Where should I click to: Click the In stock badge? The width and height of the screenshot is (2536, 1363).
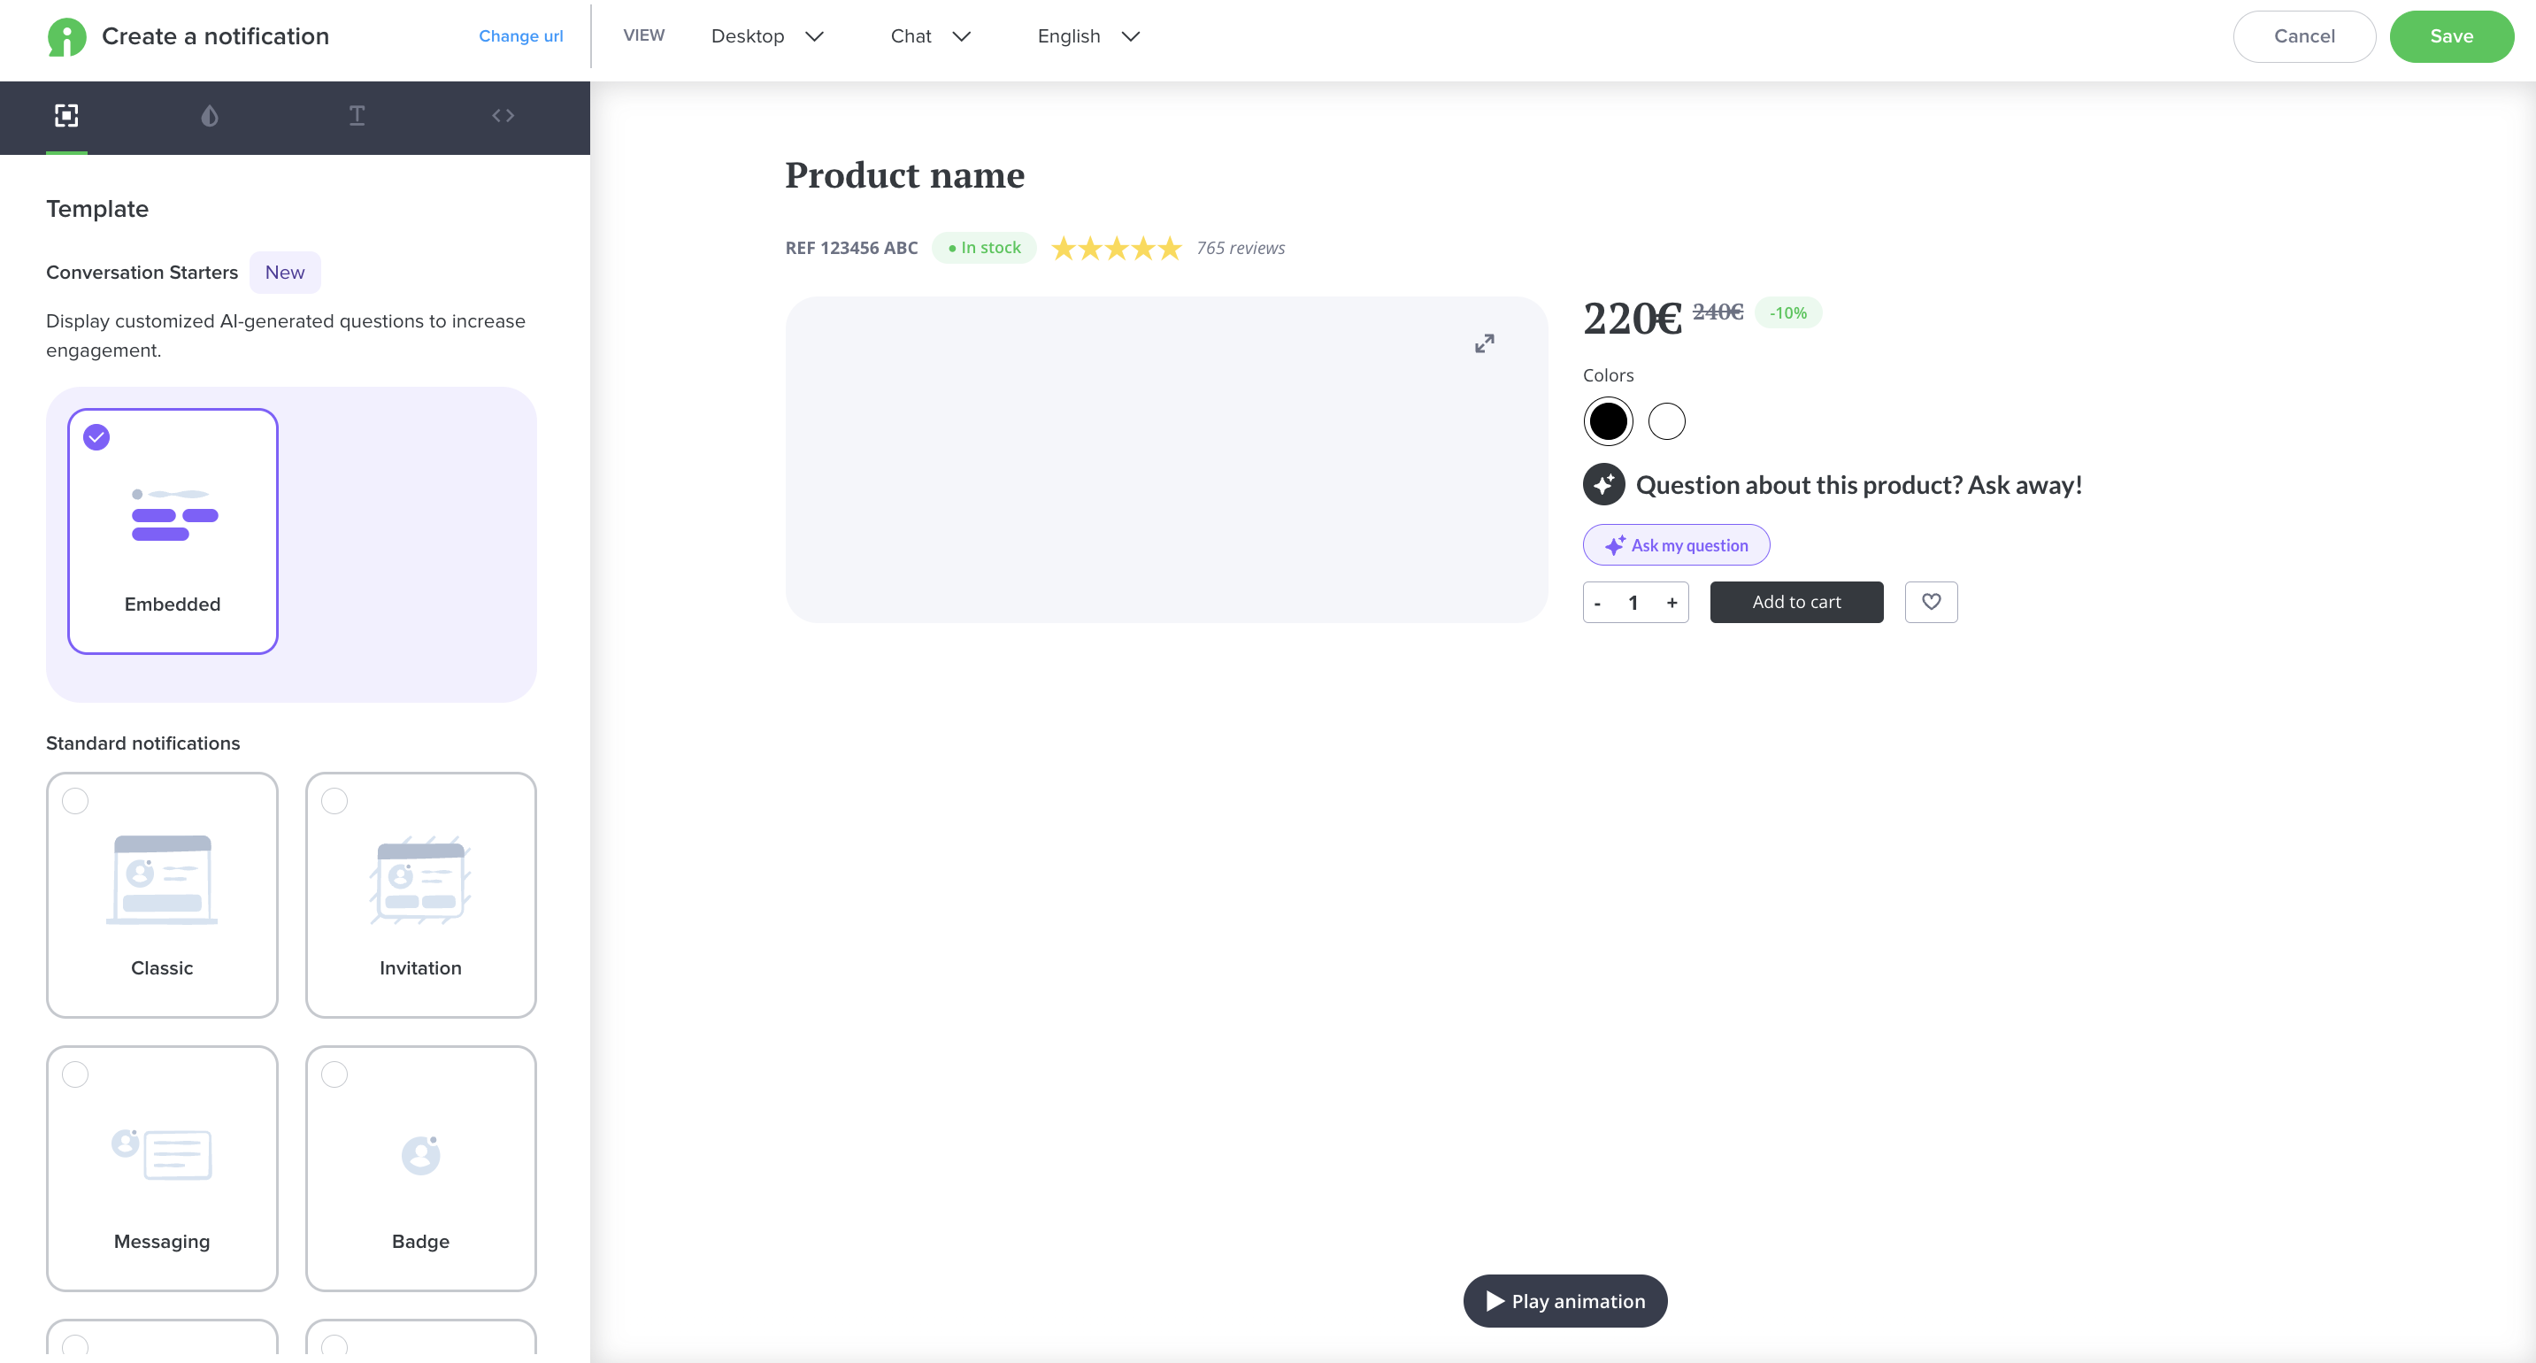(983, 248)
